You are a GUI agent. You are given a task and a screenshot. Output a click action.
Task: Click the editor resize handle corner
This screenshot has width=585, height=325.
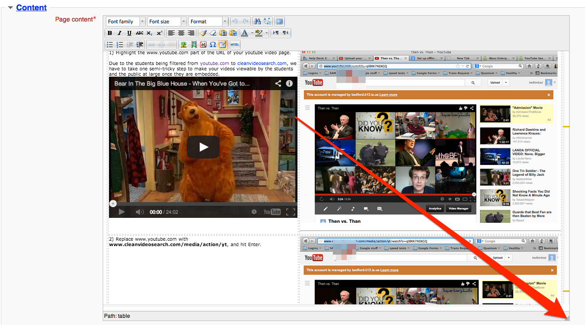(567, 318)
